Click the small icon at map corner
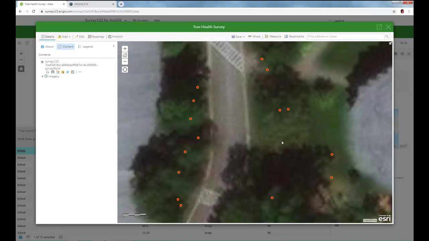The width and height of the screenshot is (429, 241). pos(390,43)
